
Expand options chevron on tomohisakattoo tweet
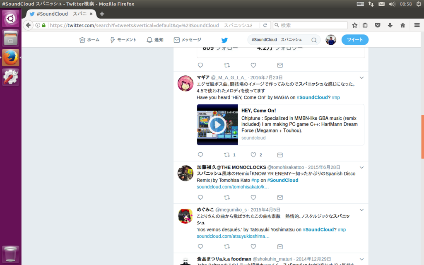[x=361, y=167]
